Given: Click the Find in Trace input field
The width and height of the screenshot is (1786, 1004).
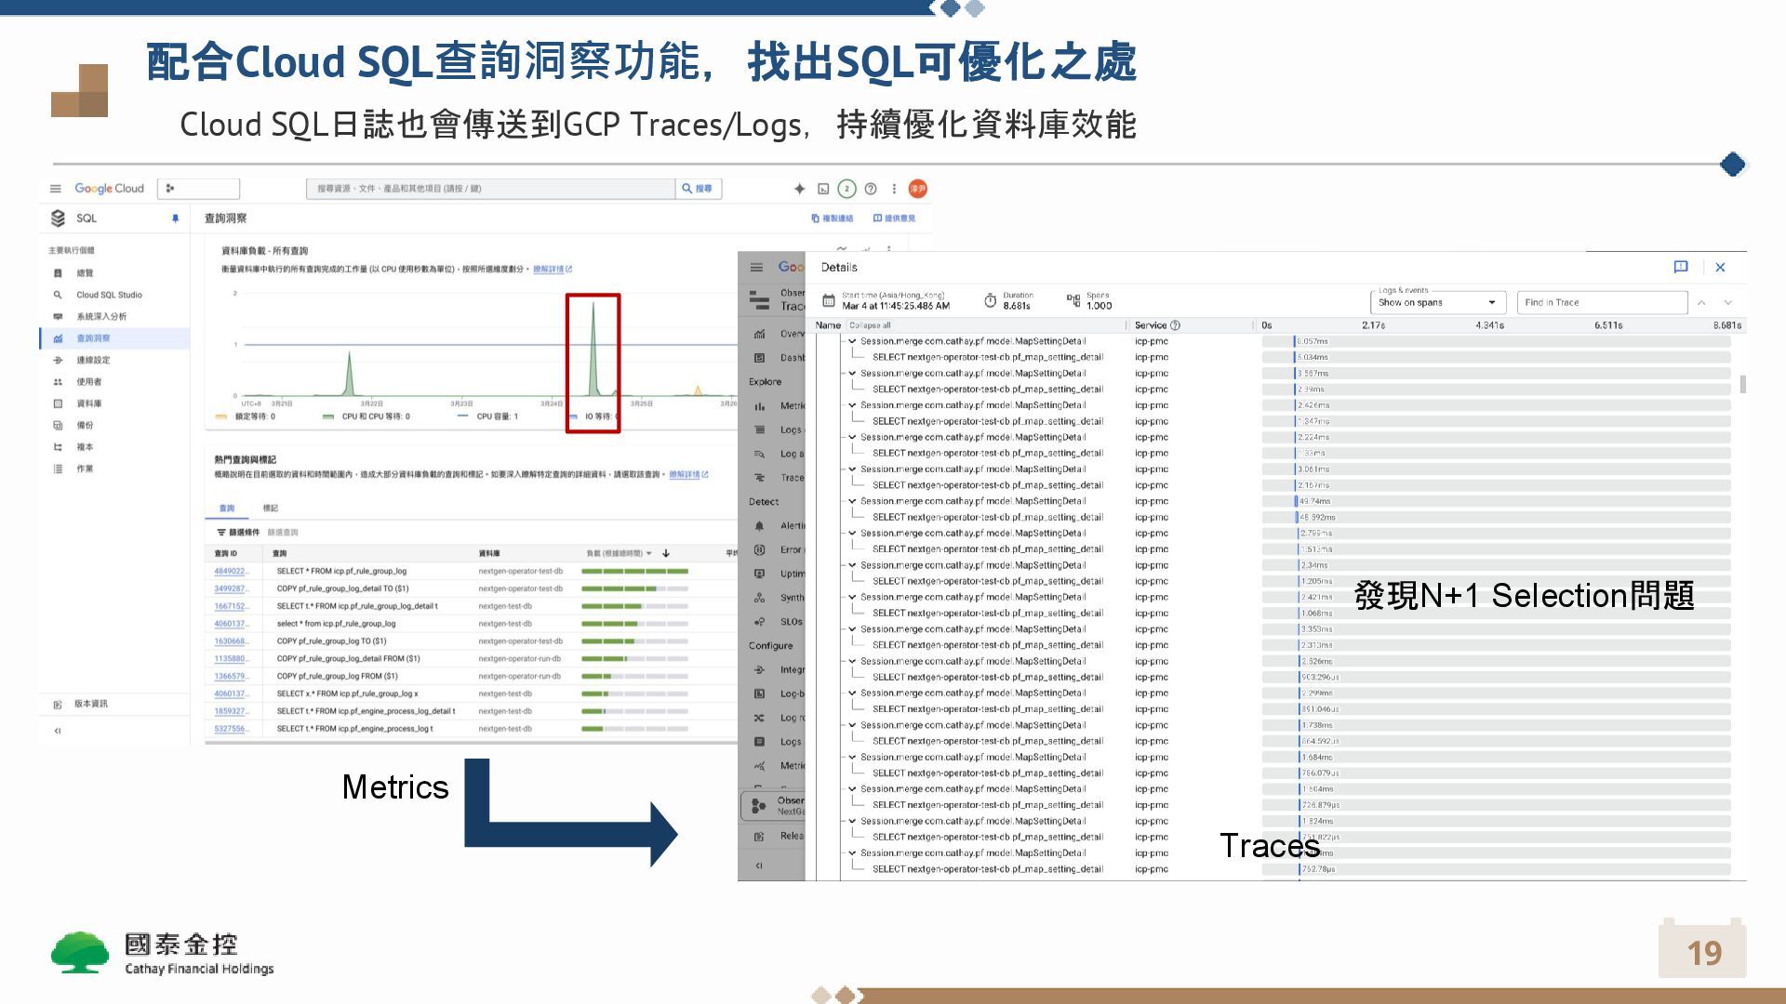Looking at the screenshot, I should coord(1601,302).
